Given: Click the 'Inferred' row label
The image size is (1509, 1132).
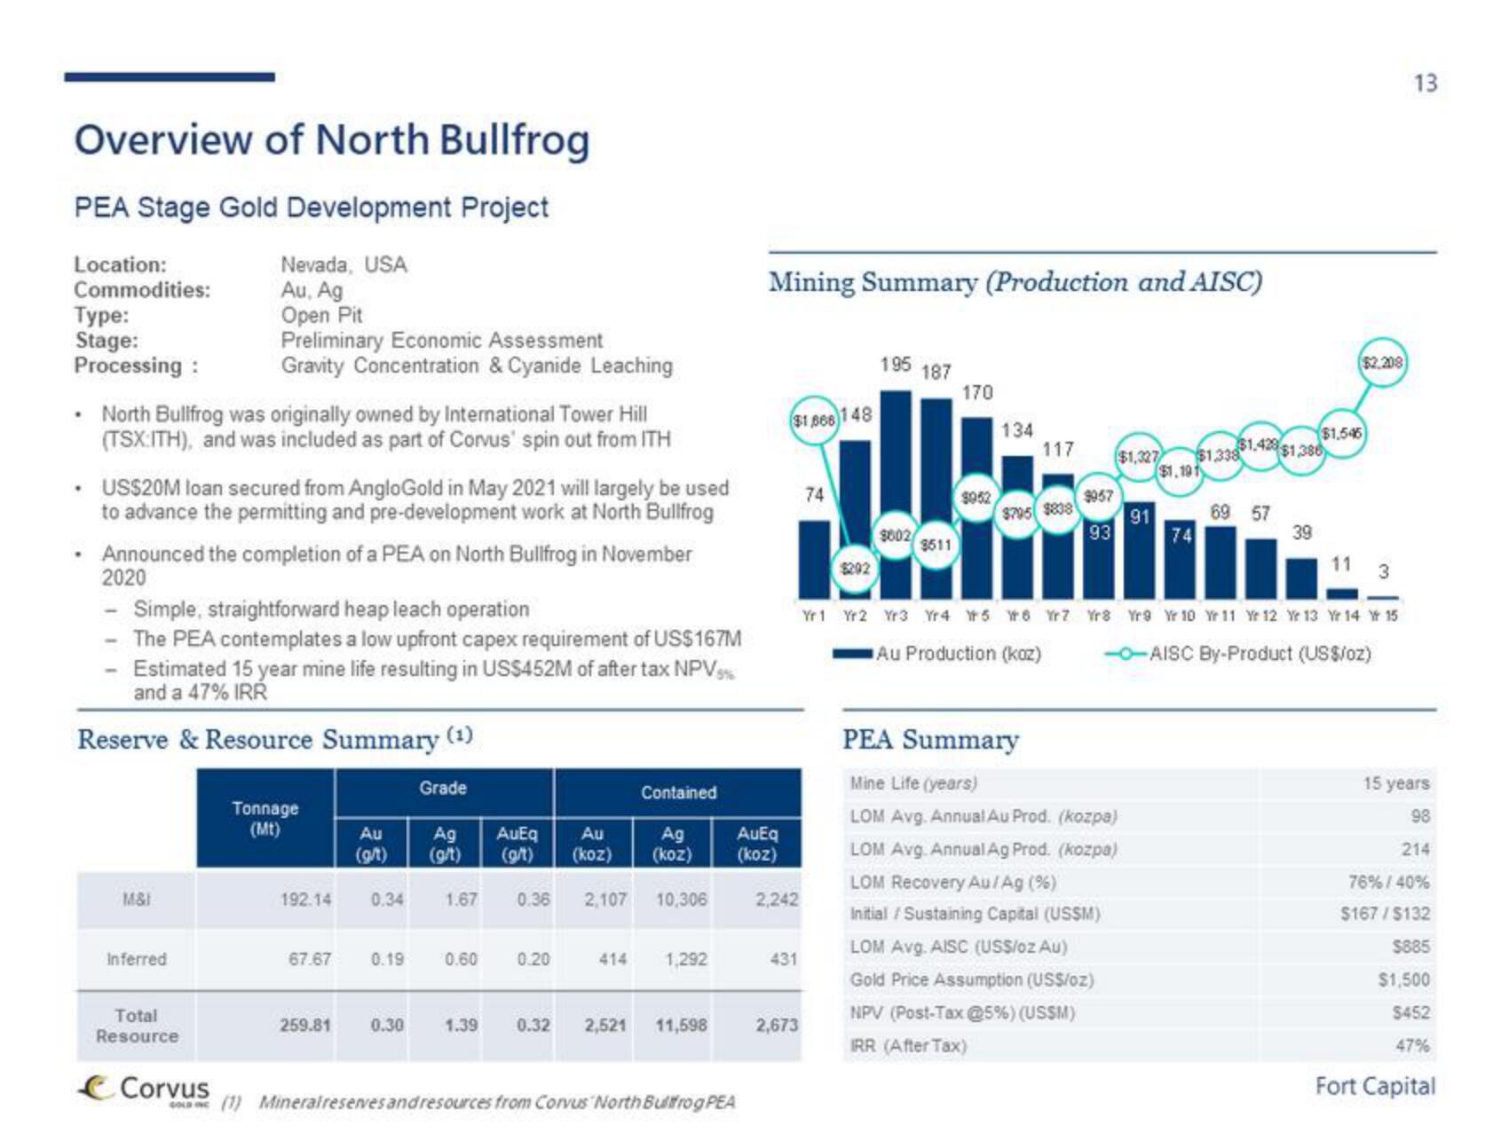Looking at the screenshot, I should click(137, 959).
